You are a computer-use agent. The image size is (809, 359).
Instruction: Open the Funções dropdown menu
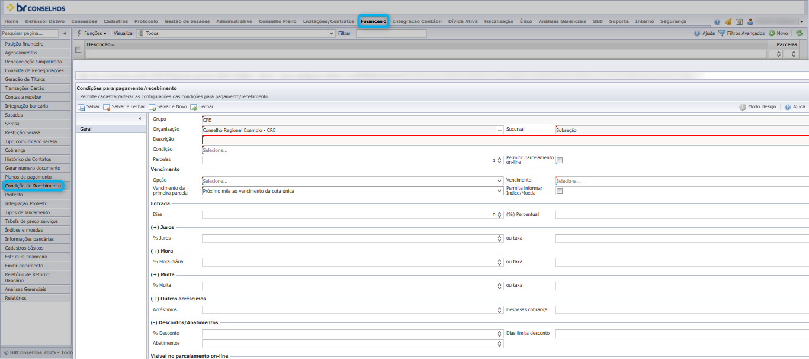coord(95,33)
